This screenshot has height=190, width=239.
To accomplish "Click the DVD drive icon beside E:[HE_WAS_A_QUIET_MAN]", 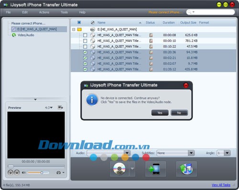I will pyautogui.click(x=93, y=30).
